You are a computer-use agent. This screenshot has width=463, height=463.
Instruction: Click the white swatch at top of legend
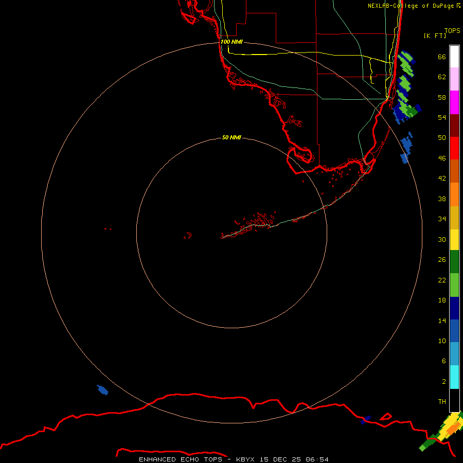click(x=454, y=57)
